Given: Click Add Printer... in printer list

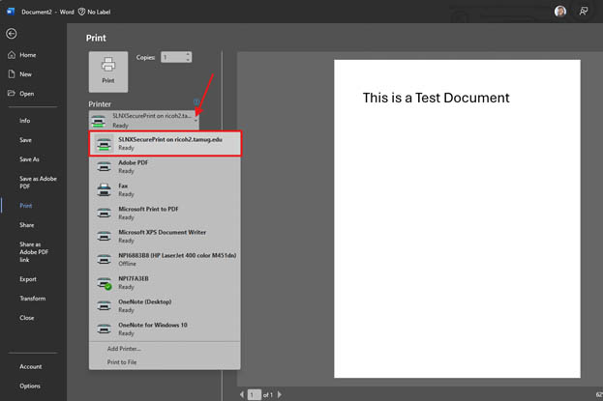Looking at the screenshot, I should click(x=124, y=349).
